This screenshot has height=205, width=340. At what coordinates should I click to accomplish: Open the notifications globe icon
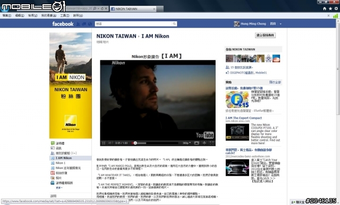[90, 24]
